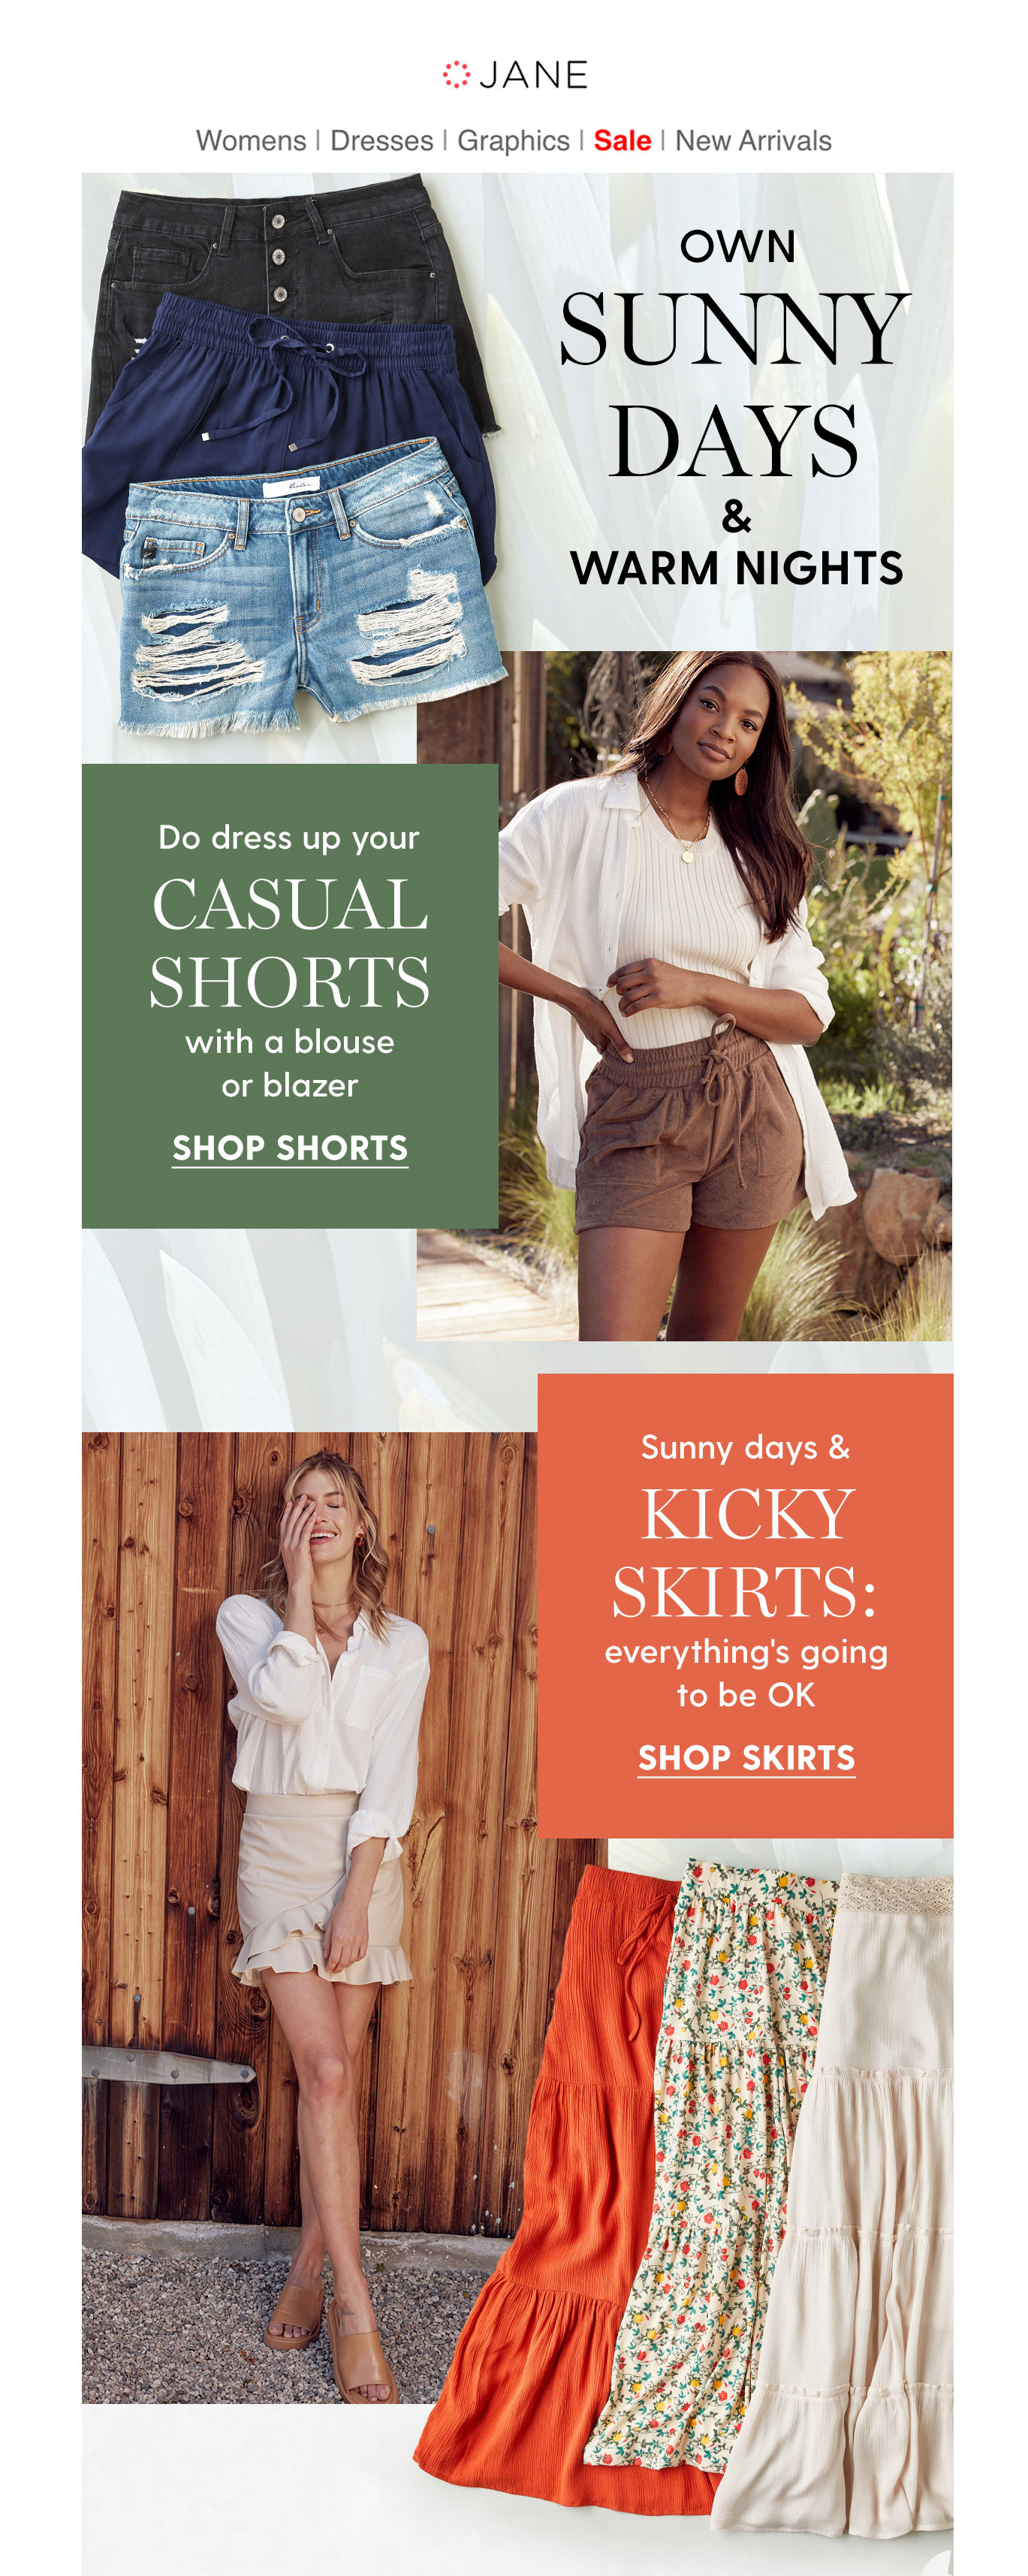
Task: Open the Womens navigation link
Action: click(251, 141)
